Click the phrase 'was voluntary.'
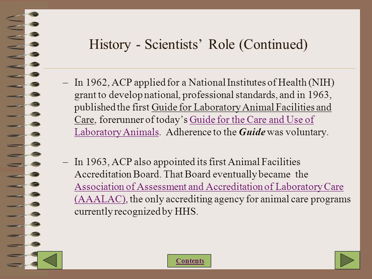 298,132
